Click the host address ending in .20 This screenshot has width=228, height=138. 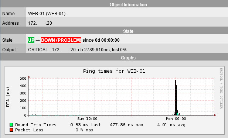[40, 23]
